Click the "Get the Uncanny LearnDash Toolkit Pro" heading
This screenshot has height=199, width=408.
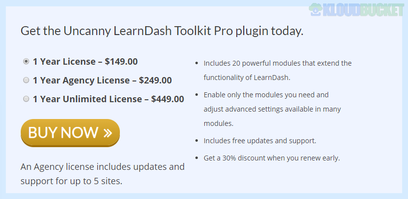pos(162,31)
